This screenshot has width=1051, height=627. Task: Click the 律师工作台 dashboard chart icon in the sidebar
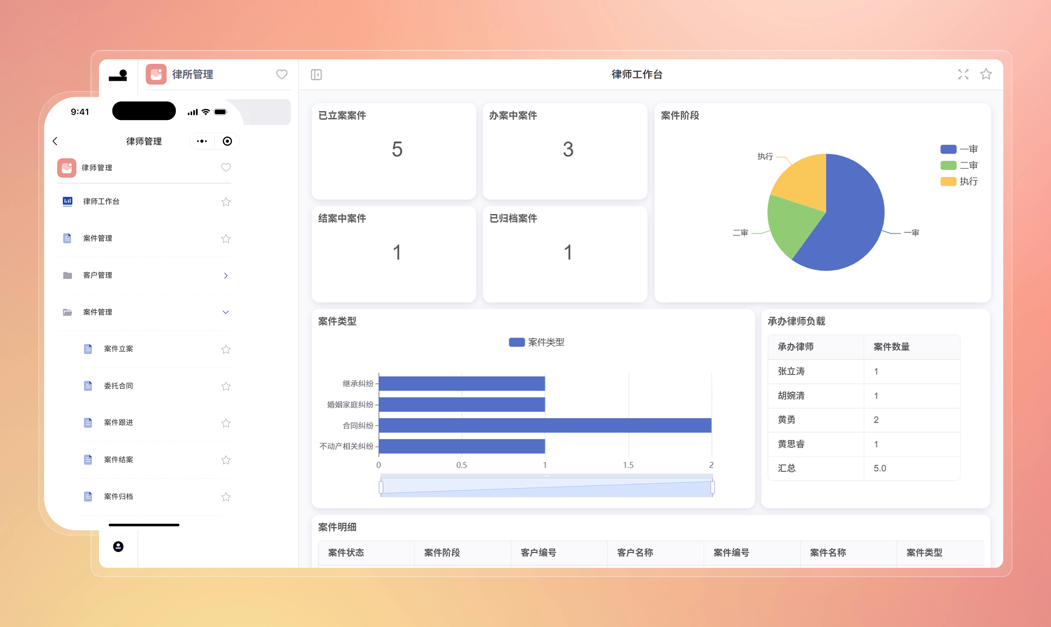click(67, 202)
